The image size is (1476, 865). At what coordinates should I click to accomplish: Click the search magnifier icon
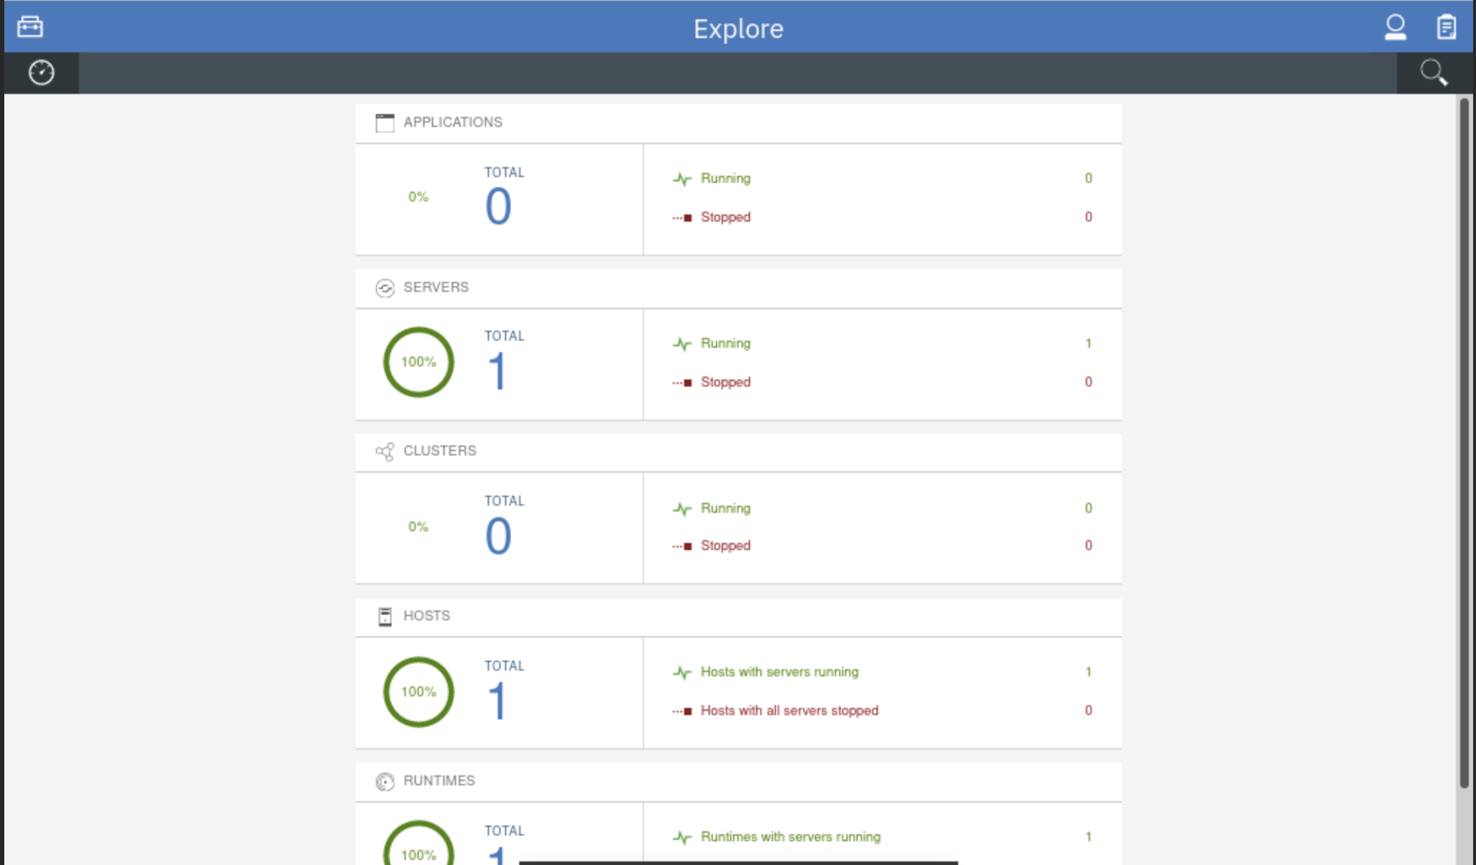click(1433, 72)
